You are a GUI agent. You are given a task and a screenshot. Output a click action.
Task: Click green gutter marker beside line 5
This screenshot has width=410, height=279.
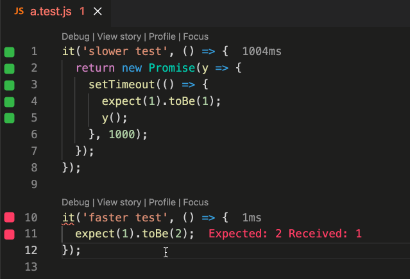pyautogui.click(x=9, y=118)
